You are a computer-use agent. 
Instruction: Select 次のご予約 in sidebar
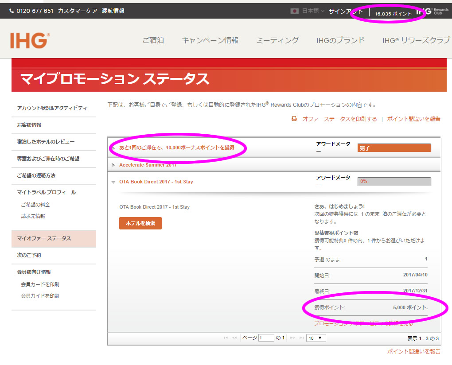[x=29, y=255]
